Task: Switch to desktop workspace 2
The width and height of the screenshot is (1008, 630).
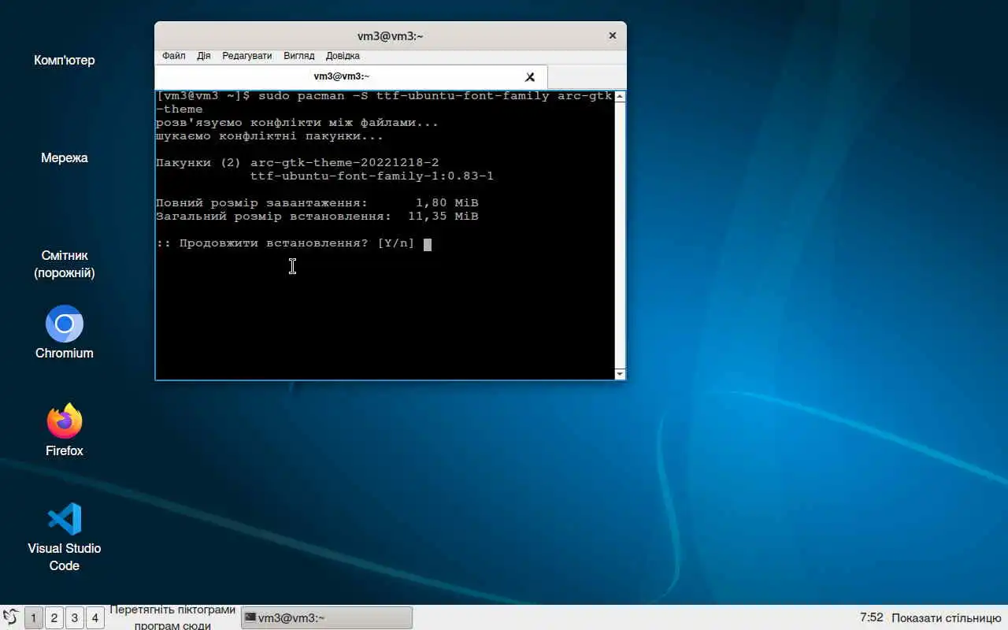Action: (54, 617)
